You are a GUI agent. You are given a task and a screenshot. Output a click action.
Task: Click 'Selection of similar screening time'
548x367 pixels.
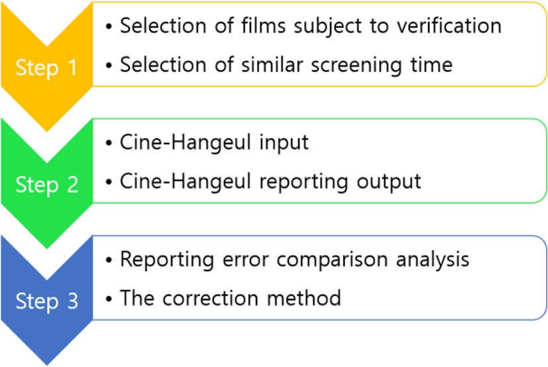(286, 65)
